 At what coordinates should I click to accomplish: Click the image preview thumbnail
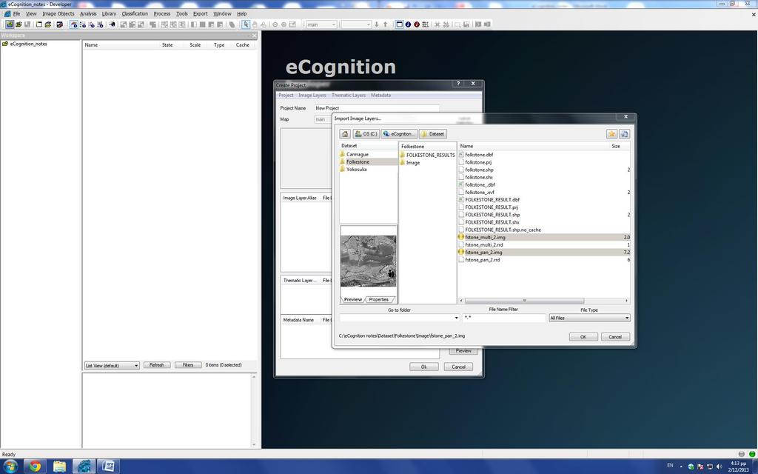[x=369, y=261]
